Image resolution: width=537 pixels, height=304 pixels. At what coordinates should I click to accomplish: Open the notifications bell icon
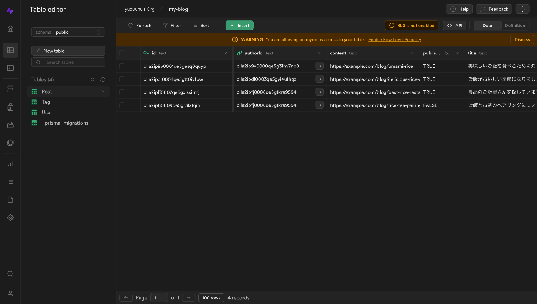(522, 9)
